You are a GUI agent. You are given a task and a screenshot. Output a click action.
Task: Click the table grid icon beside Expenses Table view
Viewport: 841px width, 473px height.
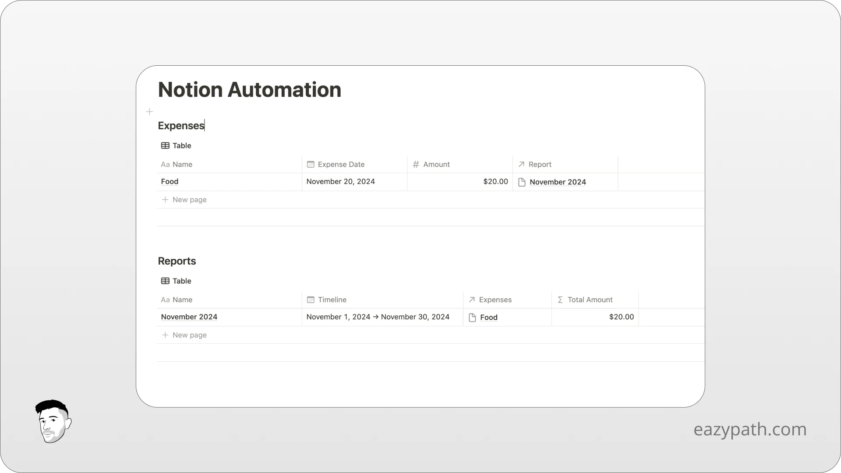pyautogui.click(x=165, y=145)
